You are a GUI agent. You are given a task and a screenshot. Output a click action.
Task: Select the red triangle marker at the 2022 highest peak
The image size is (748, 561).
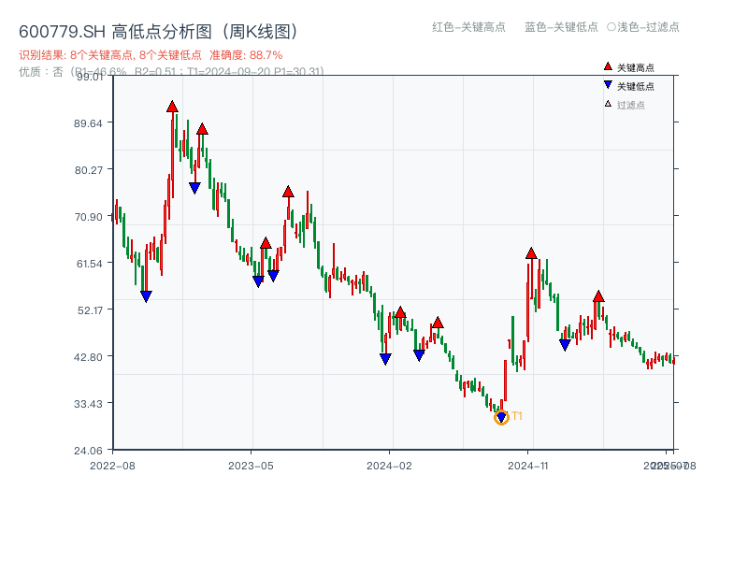[x=171, y=107]
